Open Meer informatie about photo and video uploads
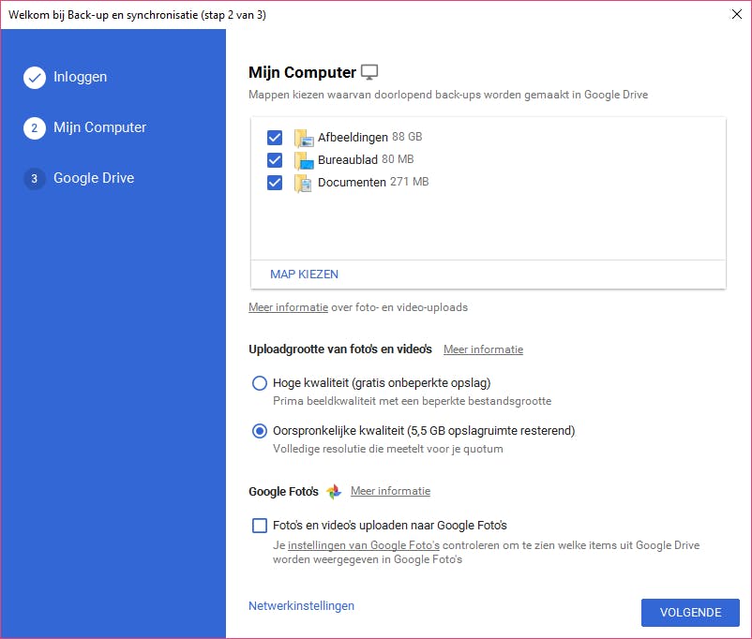752x639 pixels. click(x=288, y=306)
